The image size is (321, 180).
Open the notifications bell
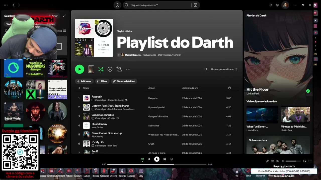coord(271,5)
